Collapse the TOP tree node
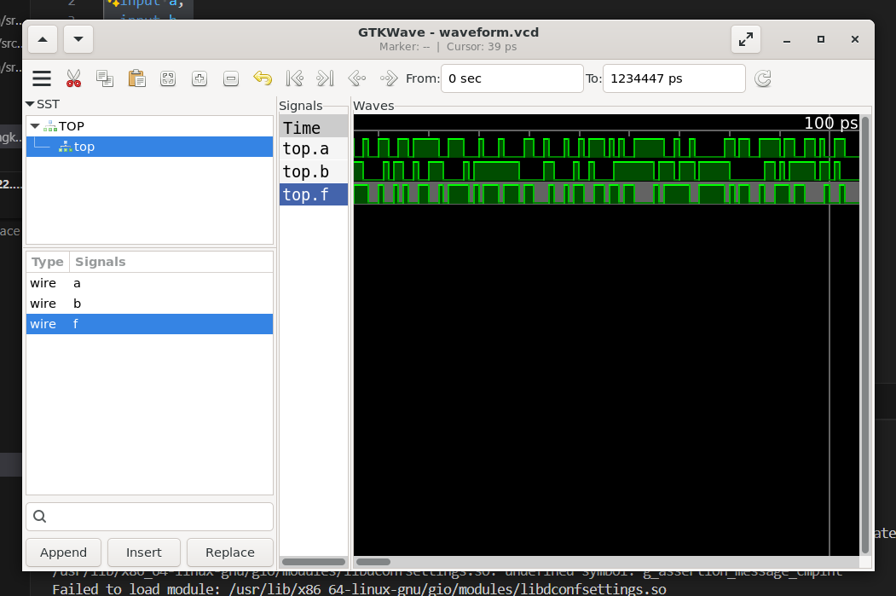 click(x=35, y=125)
